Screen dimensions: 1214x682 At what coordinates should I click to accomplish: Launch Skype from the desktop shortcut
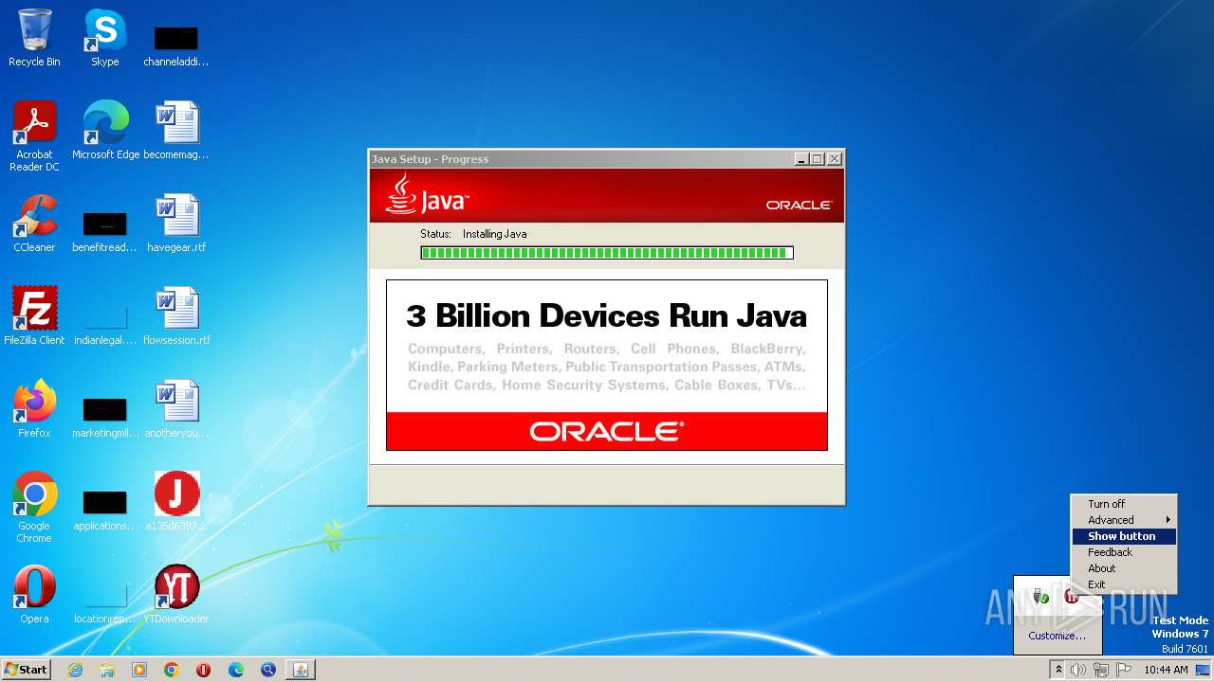click(x=104, y=38)
